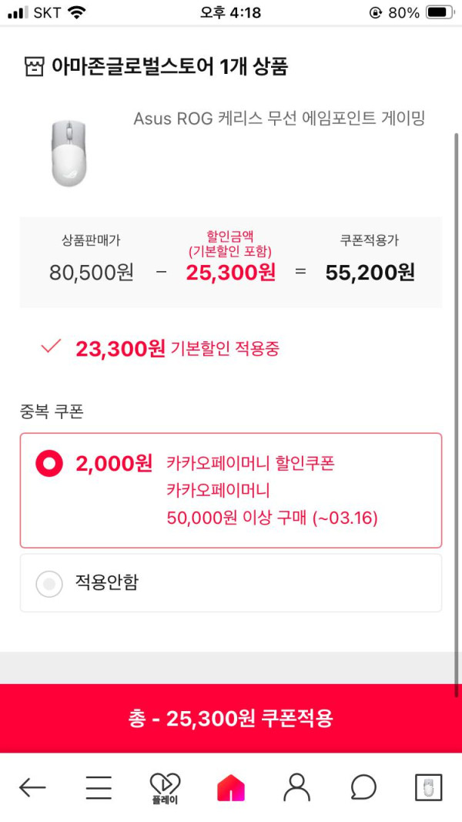Image resolution: width=462 pixels, height=822 pixels.
Task: Tap the 23,300원 basic discount checkmark
Action: 51,347
